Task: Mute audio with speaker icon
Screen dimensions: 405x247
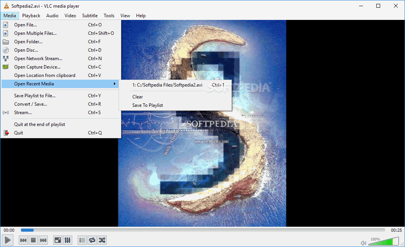Action: (363, 243)
